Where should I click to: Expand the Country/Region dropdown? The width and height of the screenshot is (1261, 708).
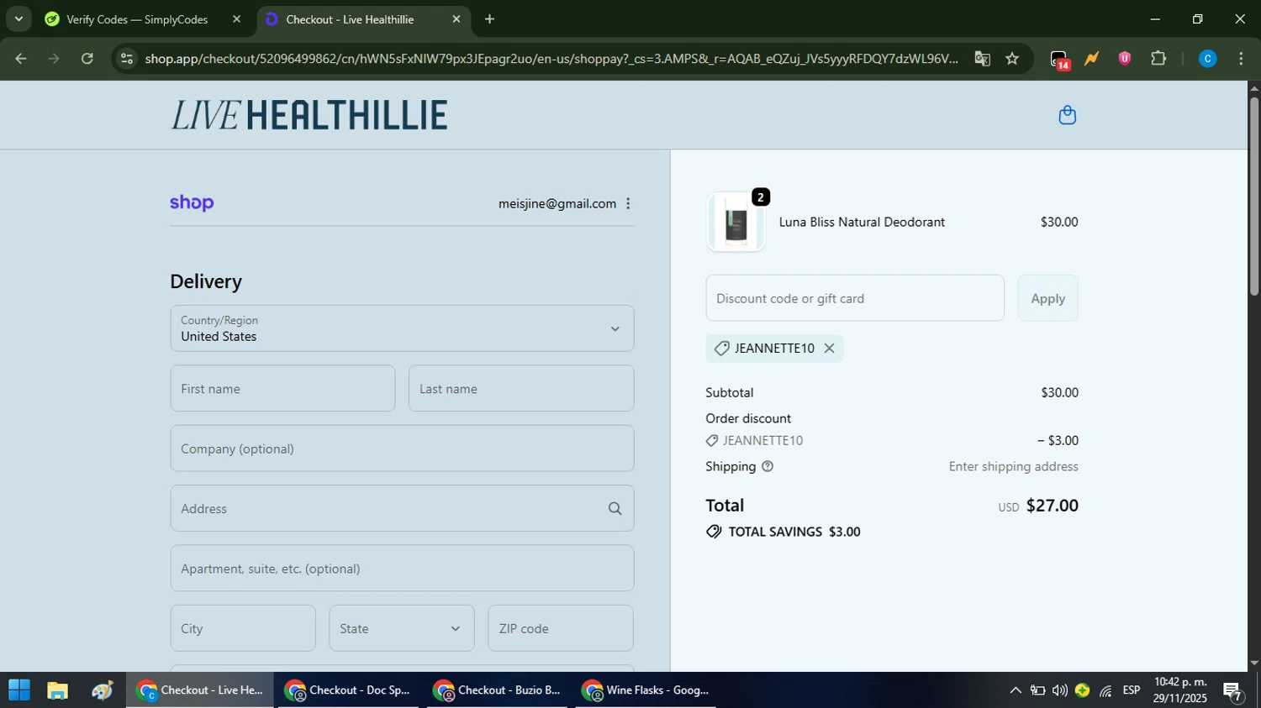pos(402,328)
